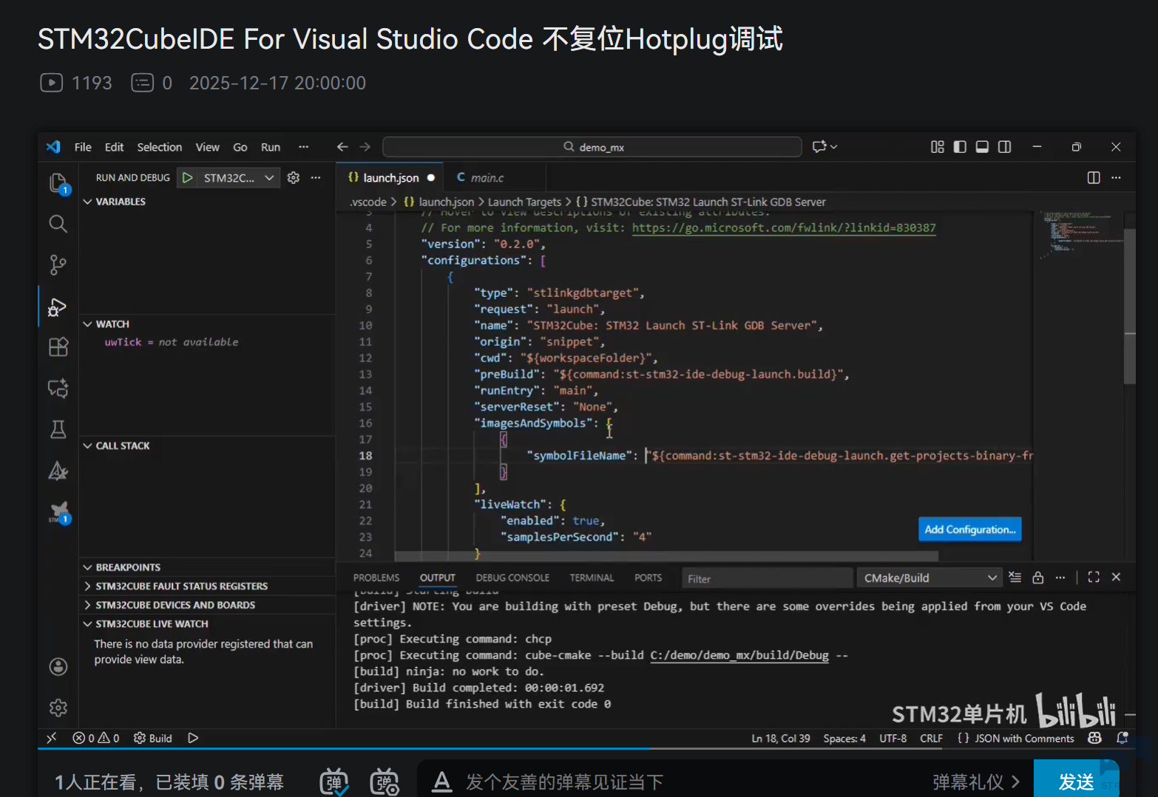Open the File menu

coord(83,147)
